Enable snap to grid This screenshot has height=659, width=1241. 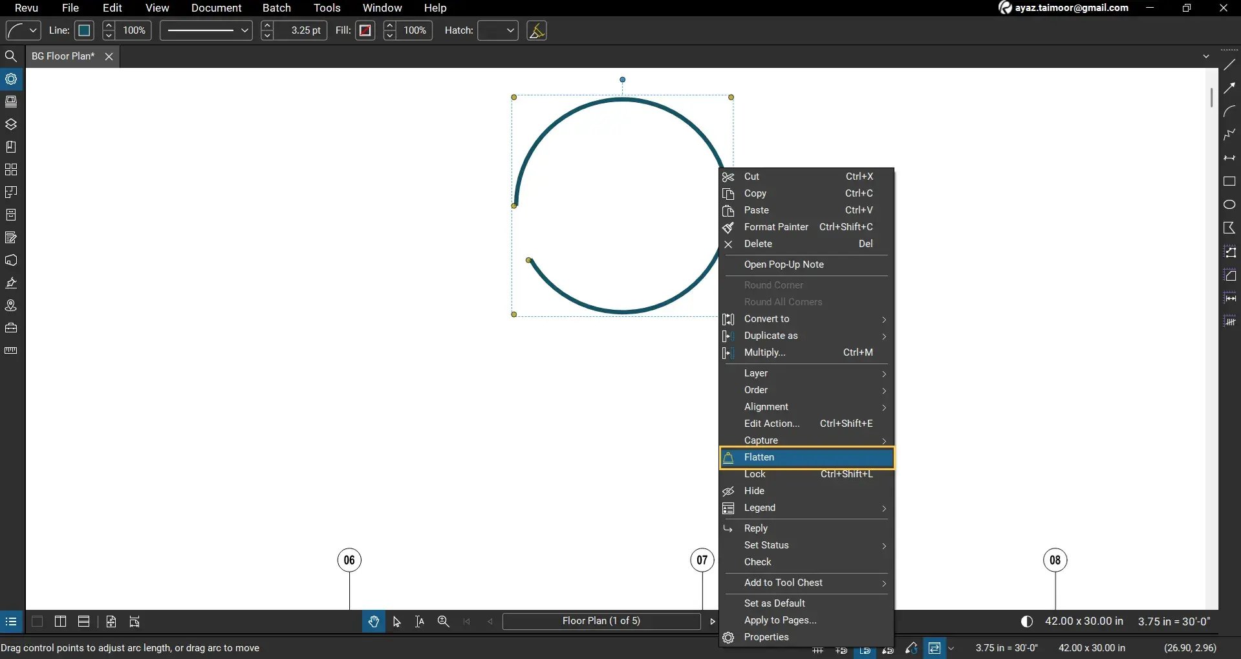tap(842, 650)
